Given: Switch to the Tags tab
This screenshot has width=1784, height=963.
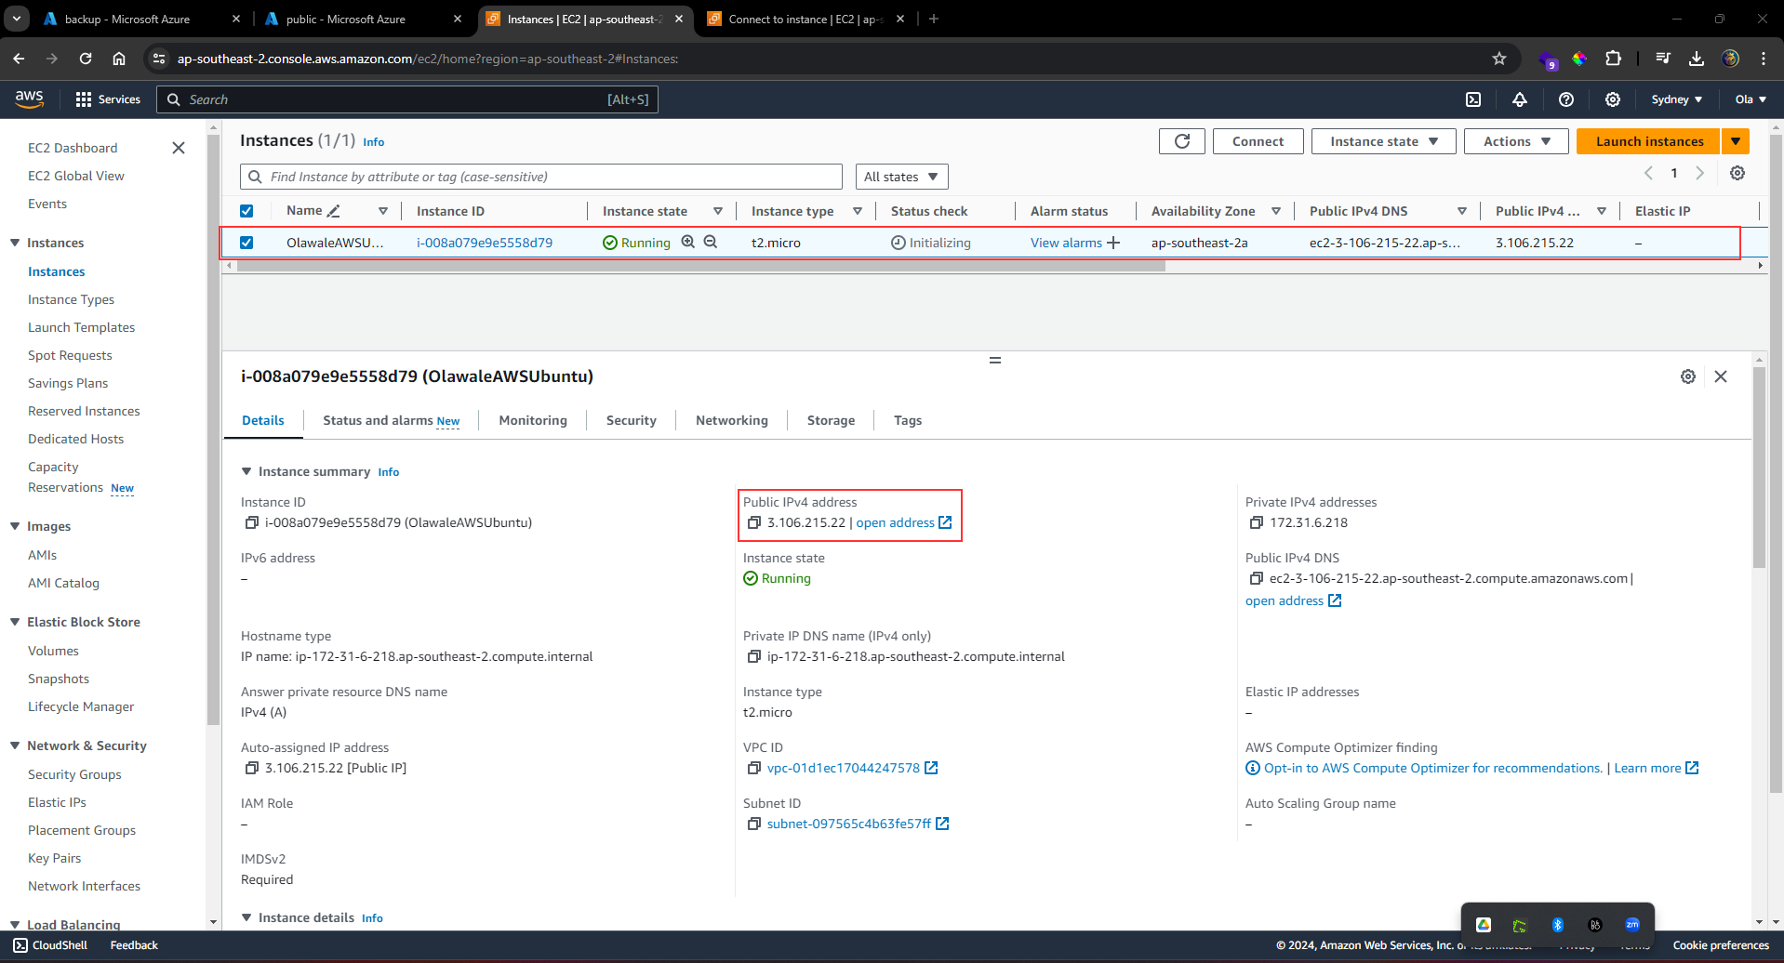Looking at the screenshot, I should (908, 420).
